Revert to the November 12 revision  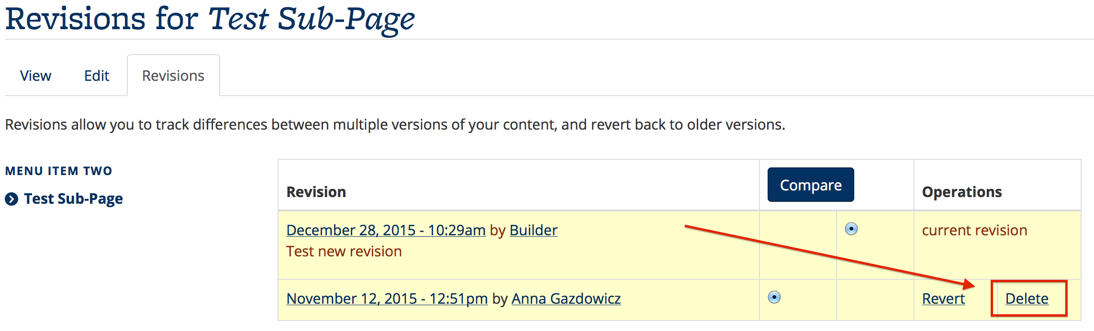point(943,299)
